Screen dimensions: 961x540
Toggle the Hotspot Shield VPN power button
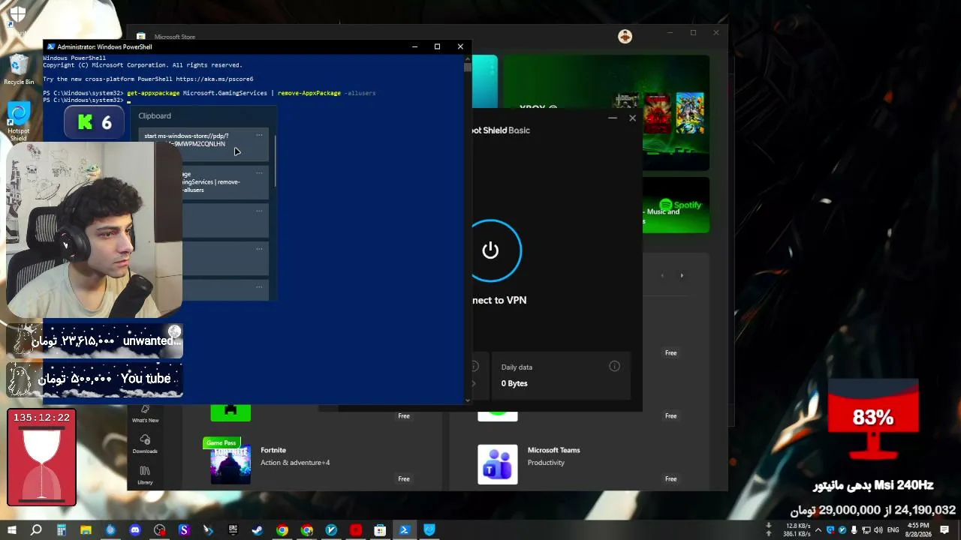coord(490,250)
